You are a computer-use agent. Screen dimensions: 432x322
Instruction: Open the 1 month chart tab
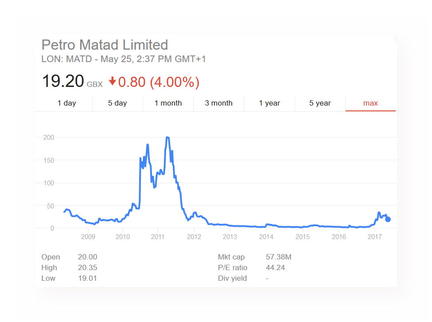pos(168,103)
